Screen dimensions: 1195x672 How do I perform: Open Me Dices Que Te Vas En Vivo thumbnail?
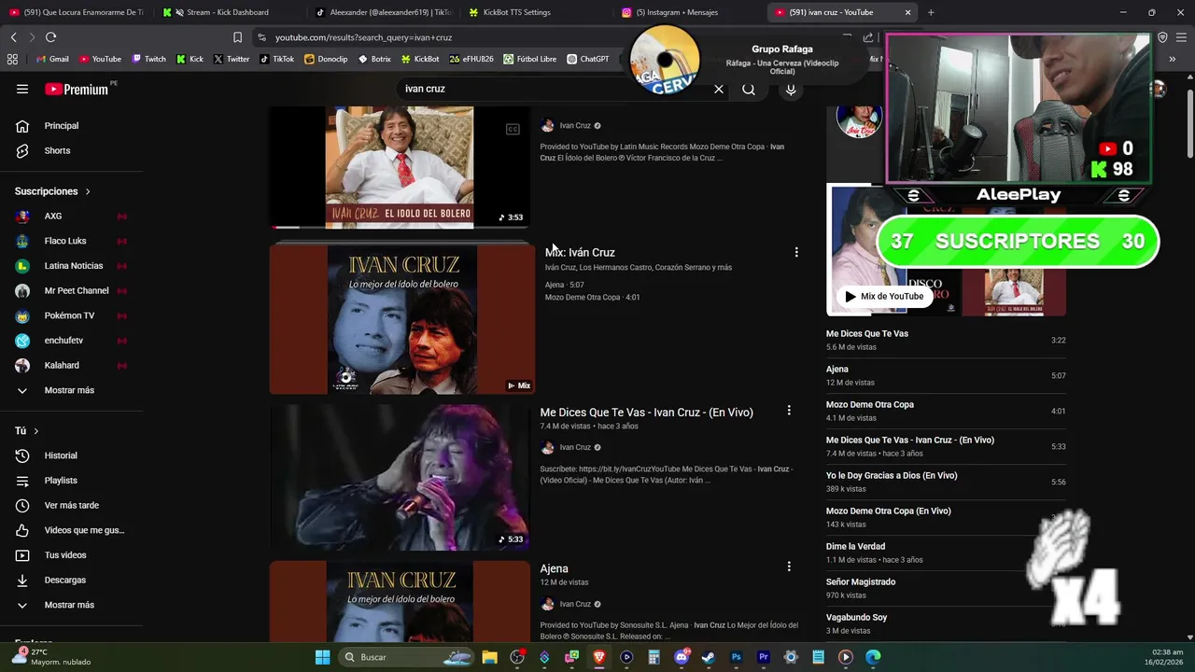[x=401, y=477]
